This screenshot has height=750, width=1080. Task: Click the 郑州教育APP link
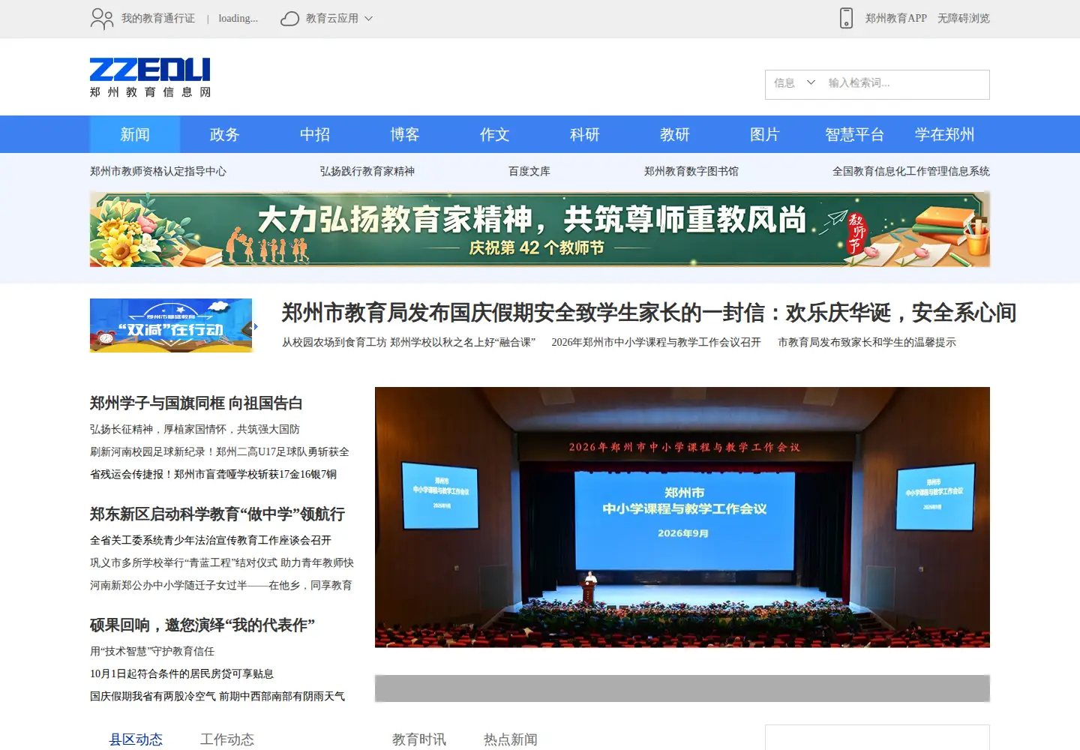pyautogui.click(x=896, y=19)
